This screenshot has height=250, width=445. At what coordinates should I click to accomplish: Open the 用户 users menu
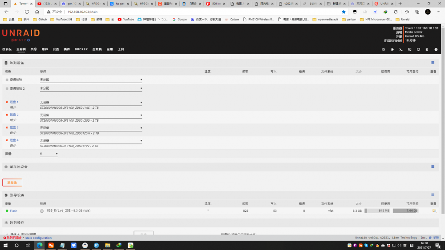point(45,49)
